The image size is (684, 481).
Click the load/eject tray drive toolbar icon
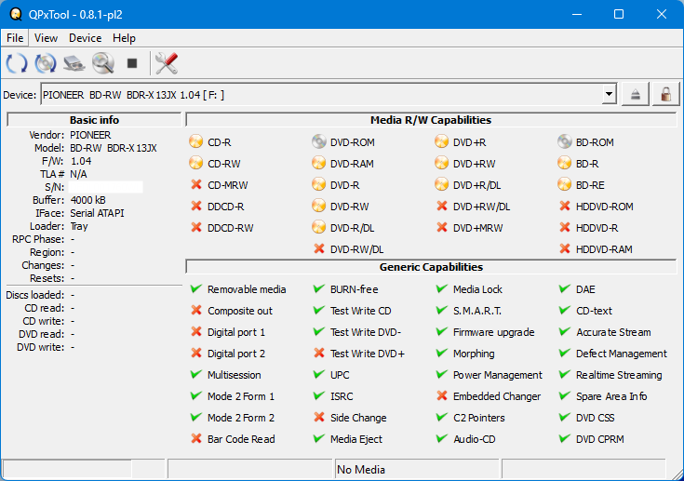point(74,63)
